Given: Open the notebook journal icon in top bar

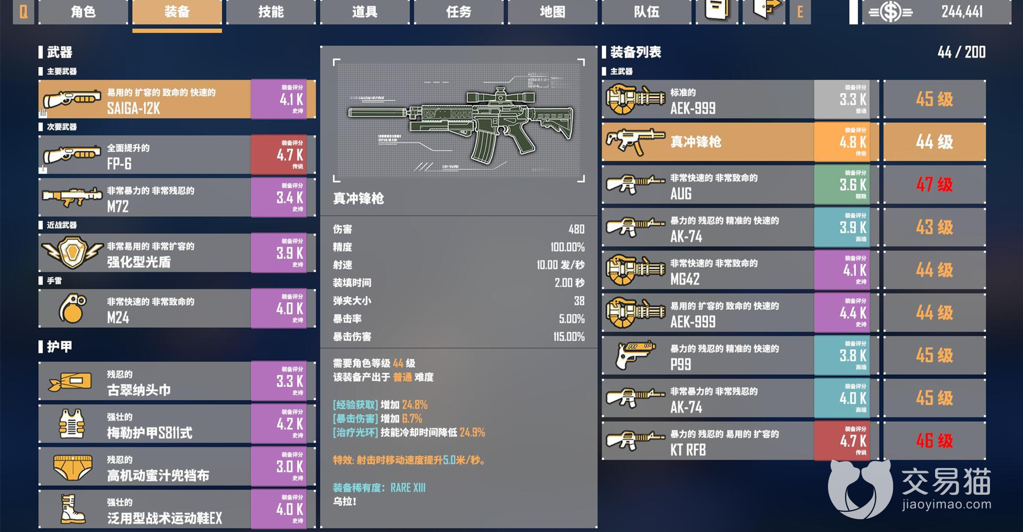Looking at the screenshot, I should pos(717,10).
